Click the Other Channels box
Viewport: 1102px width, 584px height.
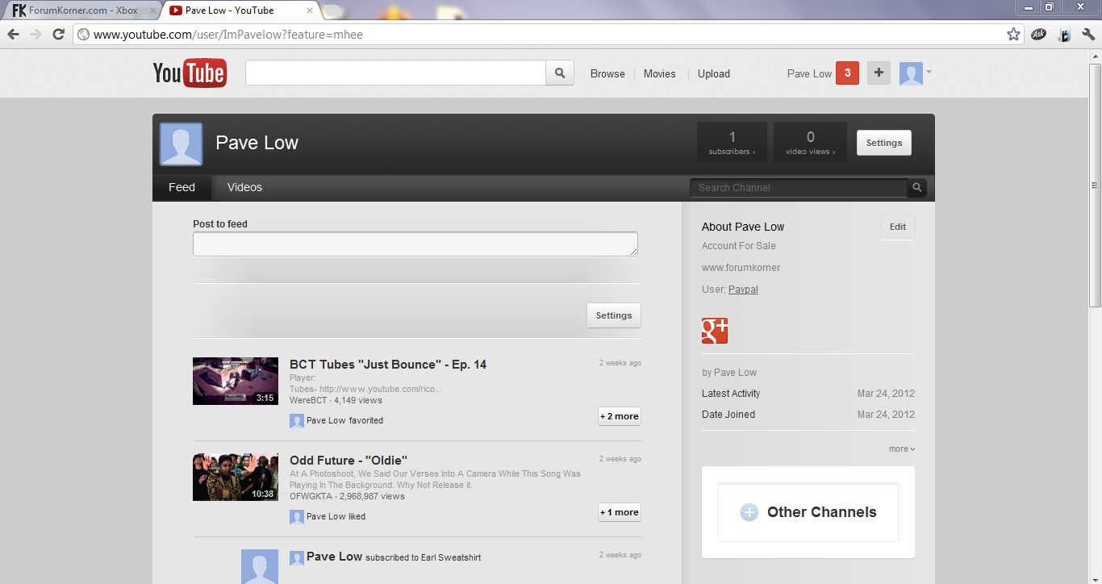pos(808,512)
